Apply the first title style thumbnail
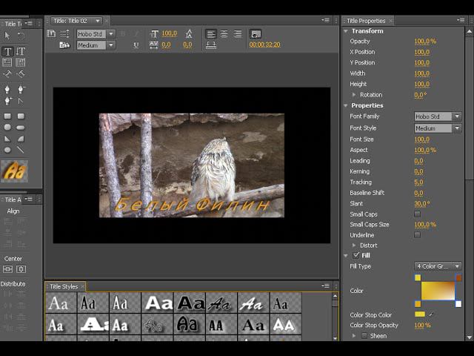This screenshot has width=474, height=356. click(x=58, y=303)
